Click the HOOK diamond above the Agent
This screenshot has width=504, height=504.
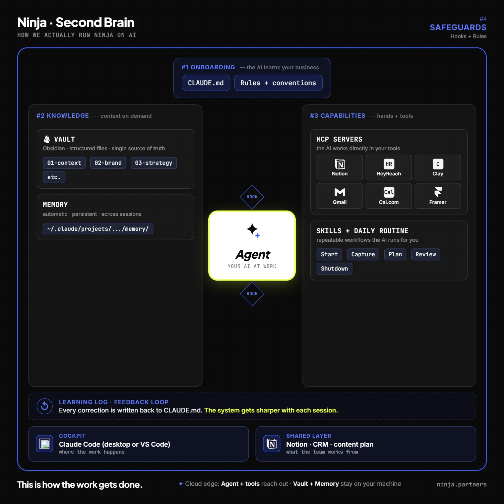click(252, 197)
